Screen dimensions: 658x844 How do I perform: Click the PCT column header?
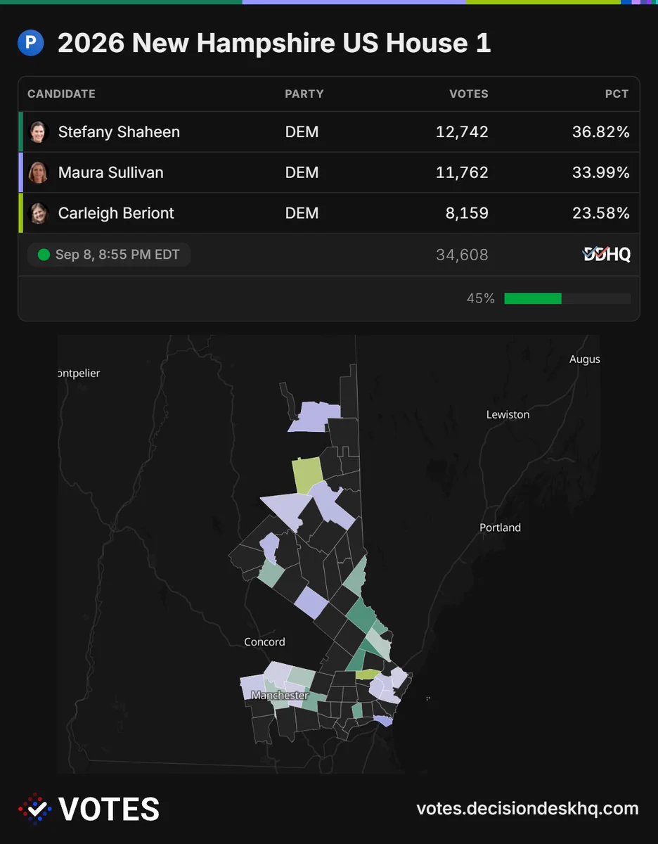[x=617, y=94]
